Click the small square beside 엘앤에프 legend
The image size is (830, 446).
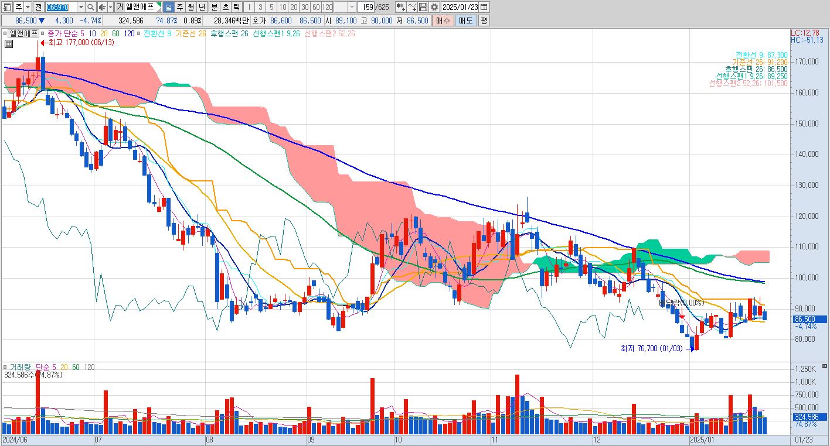click(5, 33)
